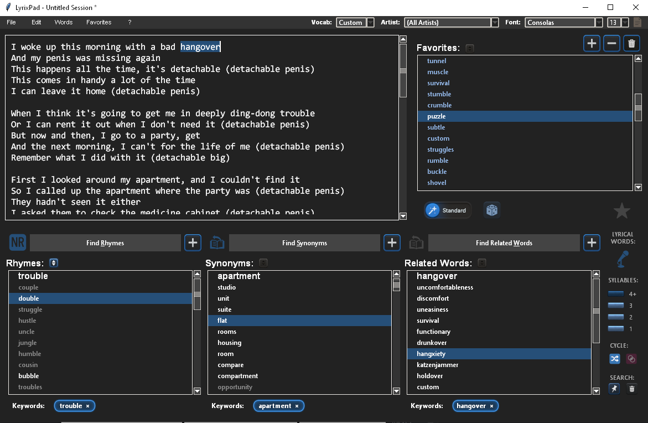This screenshot has height=423, width=648.
Task: Open the font size dropdown showing 13
Action: [x=618, y=22]
